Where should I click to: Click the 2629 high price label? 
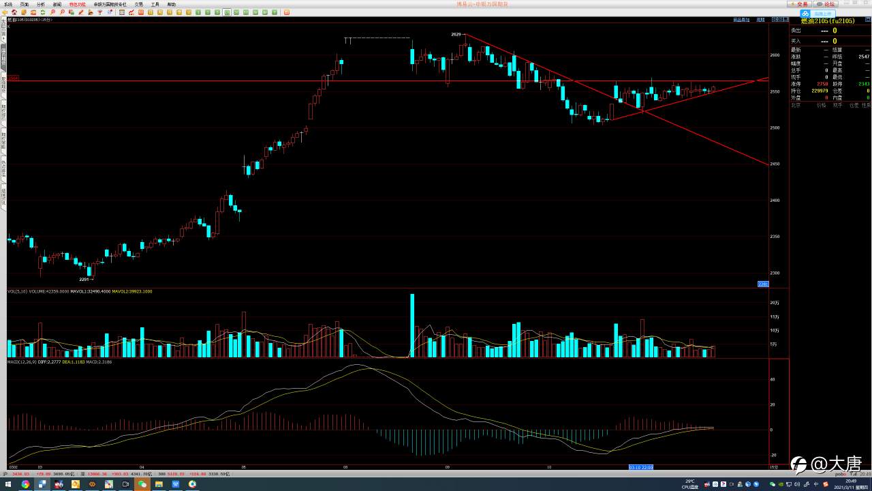[456, 34]
